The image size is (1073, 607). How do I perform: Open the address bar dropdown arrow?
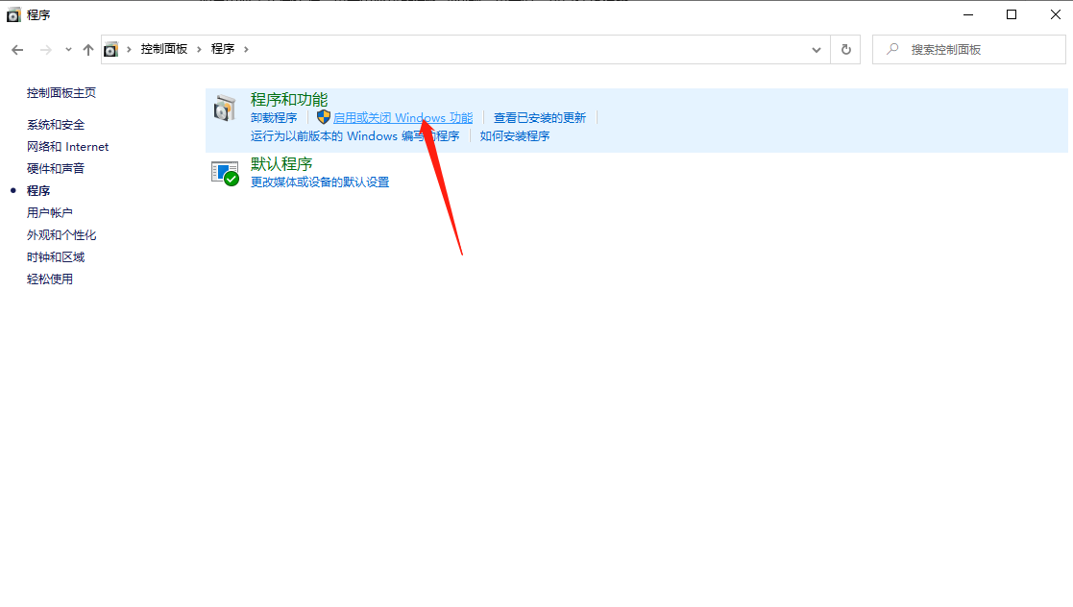816,48
